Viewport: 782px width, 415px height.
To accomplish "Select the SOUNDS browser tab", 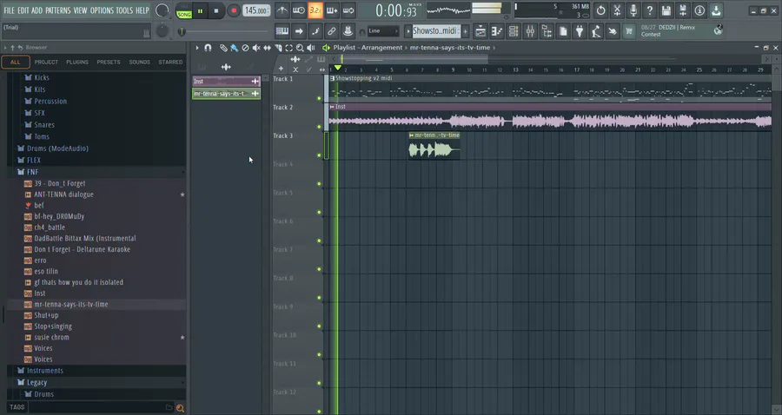I will pyautogui.click(x=139, y=62).
